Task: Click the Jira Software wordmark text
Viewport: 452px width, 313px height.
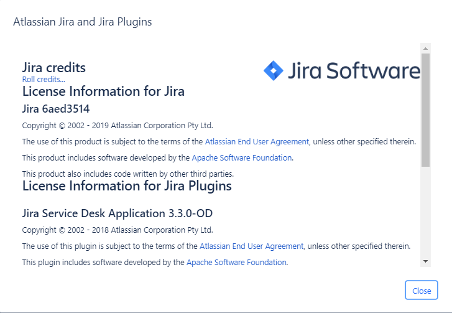Action: pyautogui.click(x=354, y=71)
